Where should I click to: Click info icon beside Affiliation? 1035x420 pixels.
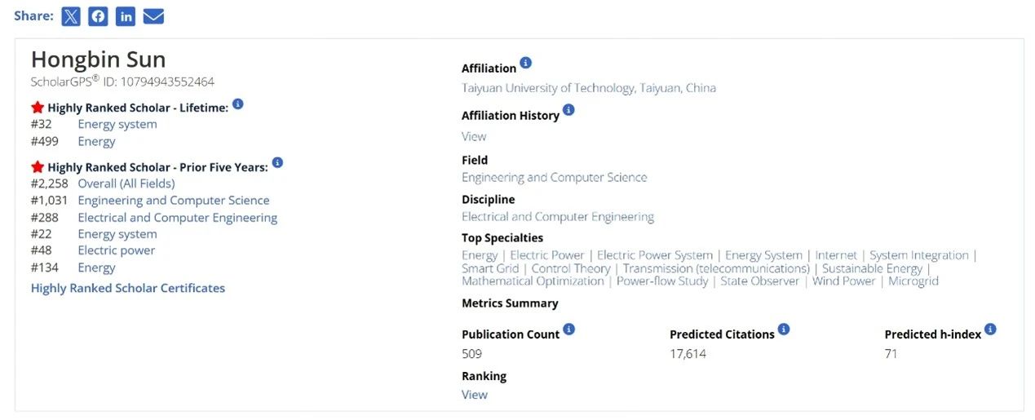[526, 64]
